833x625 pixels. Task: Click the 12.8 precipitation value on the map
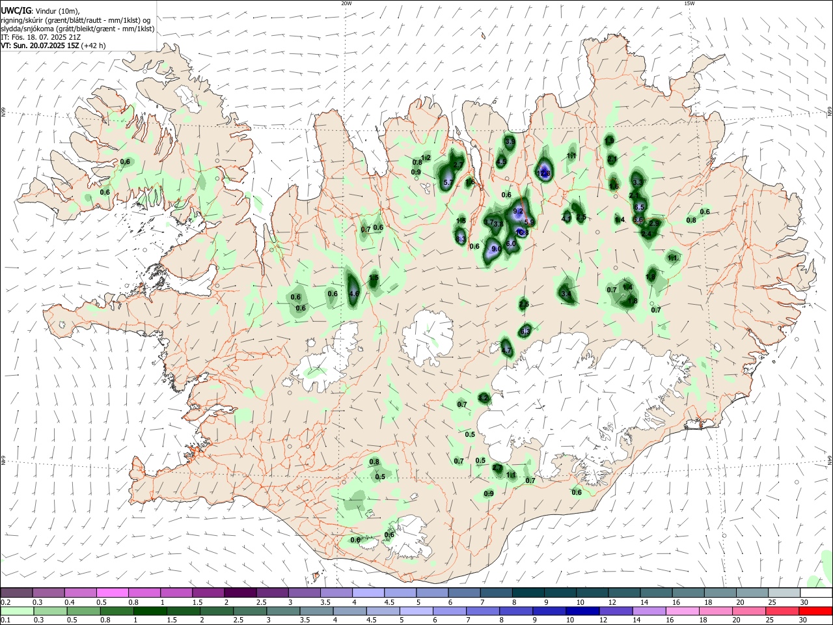click(544, 173)
